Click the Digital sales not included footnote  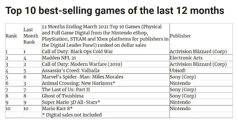click(x=72, y=115)
